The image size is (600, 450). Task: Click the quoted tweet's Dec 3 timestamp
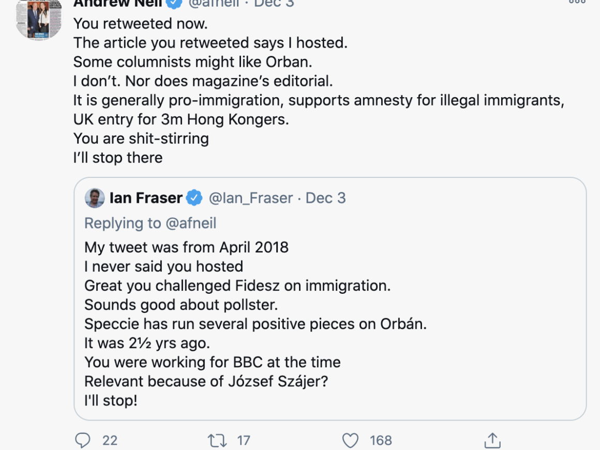click(325, 198)
